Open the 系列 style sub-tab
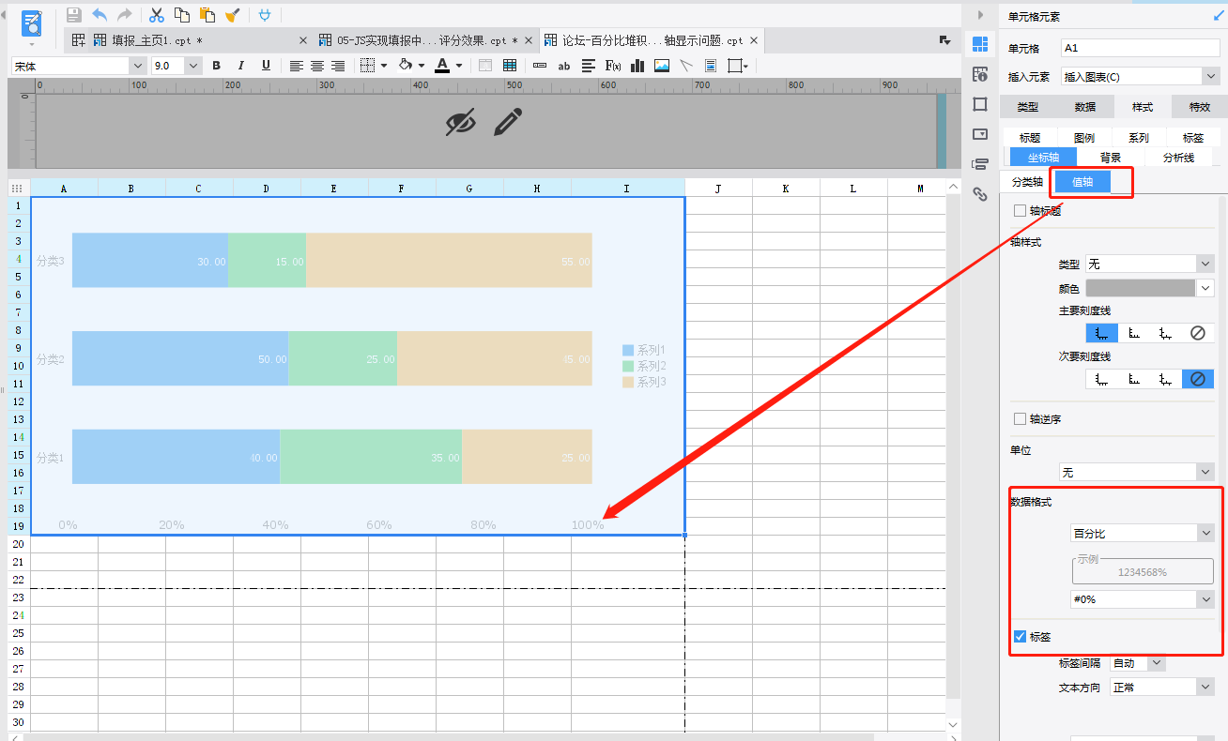 tap(1139, 138)
